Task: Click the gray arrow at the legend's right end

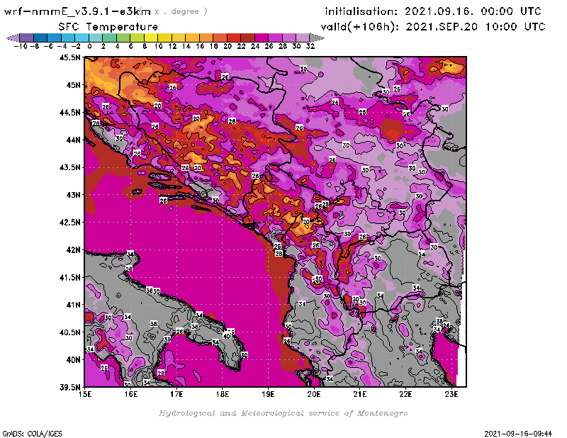Action: tap(317, 38)
